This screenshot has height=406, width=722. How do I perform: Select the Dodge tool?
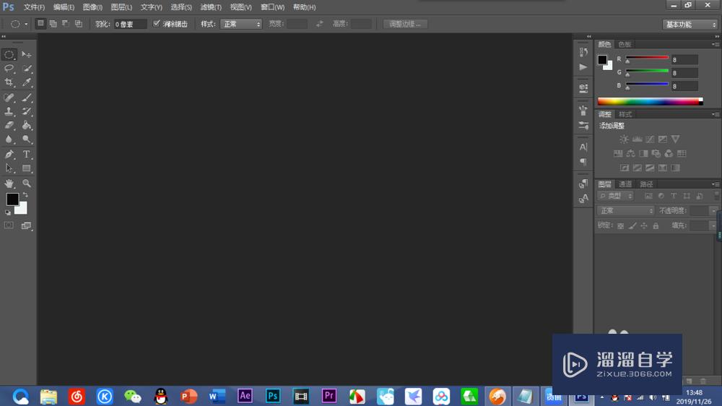27,139
